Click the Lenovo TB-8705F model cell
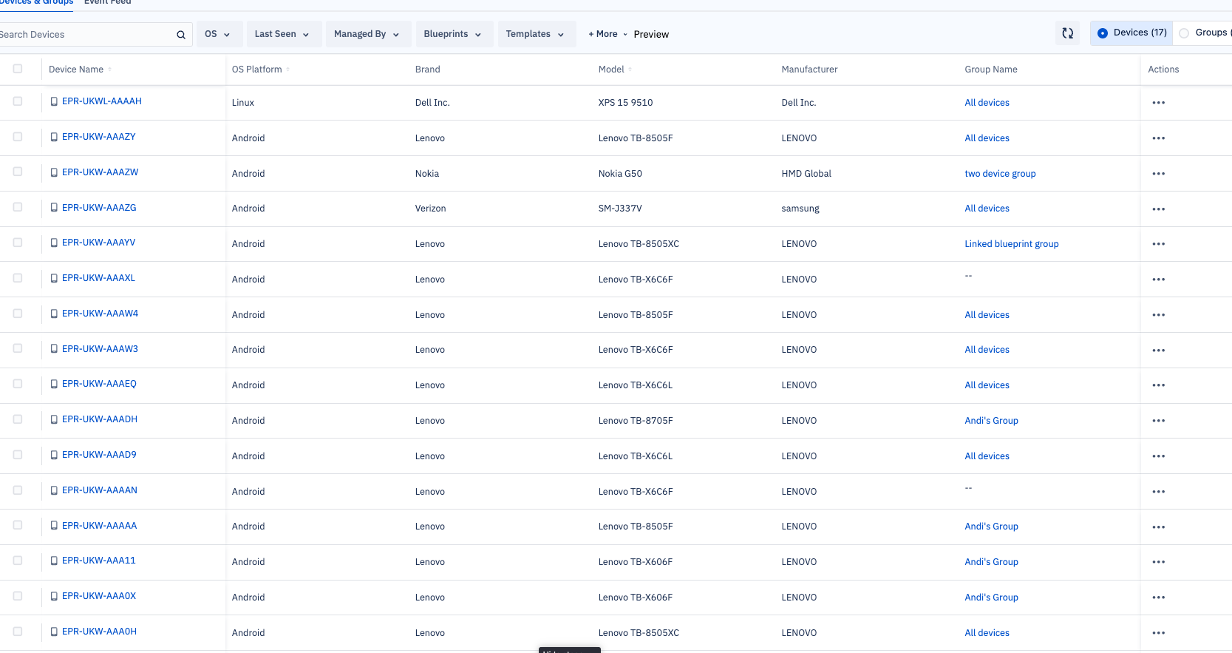Screen dimensions: 1232x653 click(x=636, y=421)
